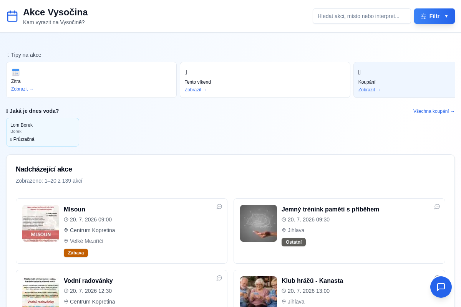Follow the Všechna koupání link
The width and height of the screenshot is (461, 307).
click(x=434, y=111)
